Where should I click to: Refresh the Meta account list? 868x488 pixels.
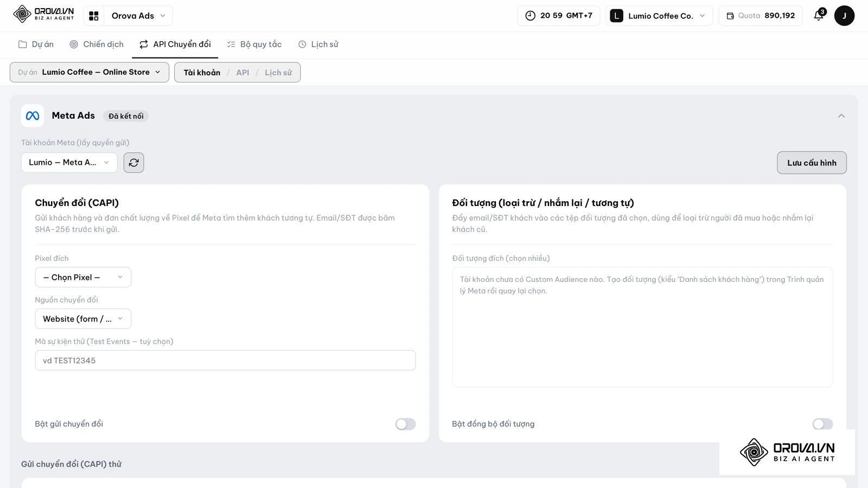(x=133, y=163)
